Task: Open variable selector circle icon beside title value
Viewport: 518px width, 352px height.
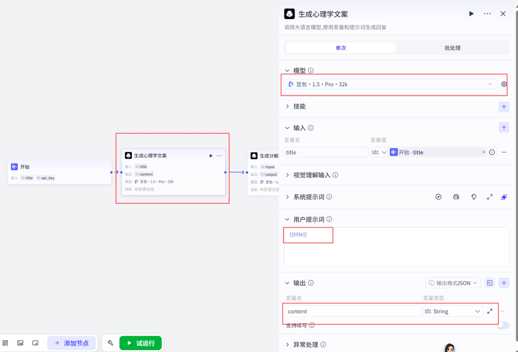Action: 492,152
